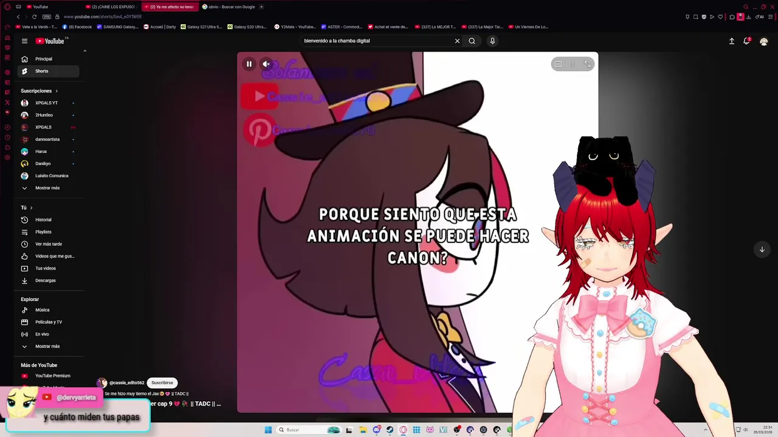Open the Windows Start menu
The width and height of the screenshot is (778, 437).
click(268, 430)
